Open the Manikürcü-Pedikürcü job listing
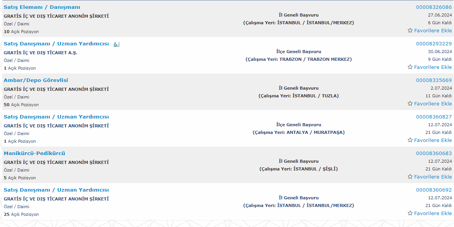454x227 pixels. (34, 154)
